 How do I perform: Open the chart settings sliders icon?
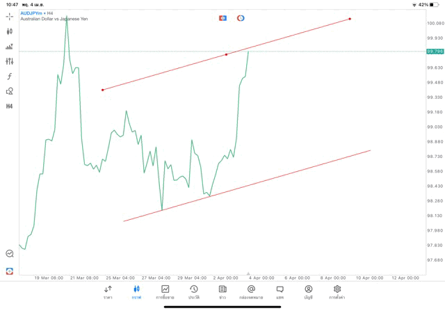10,61
